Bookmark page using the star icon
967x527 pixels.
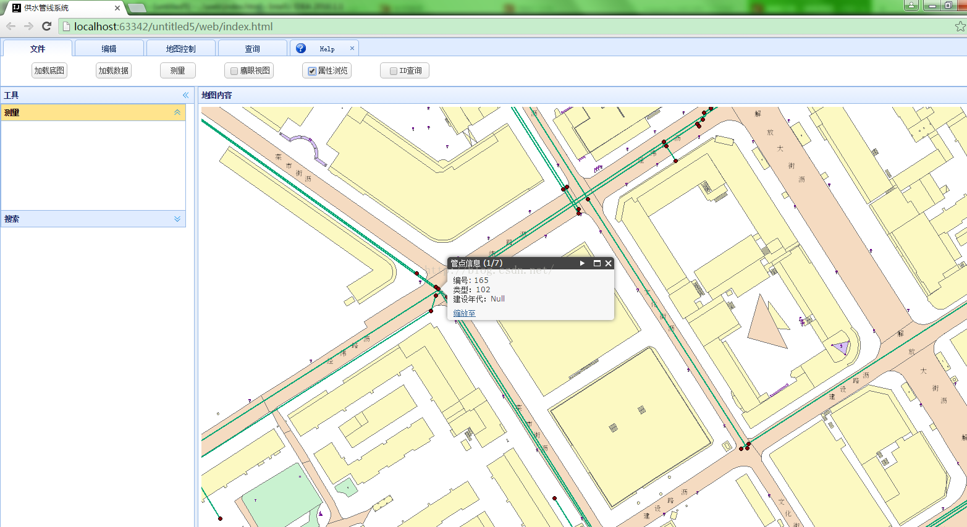(960, 27)
